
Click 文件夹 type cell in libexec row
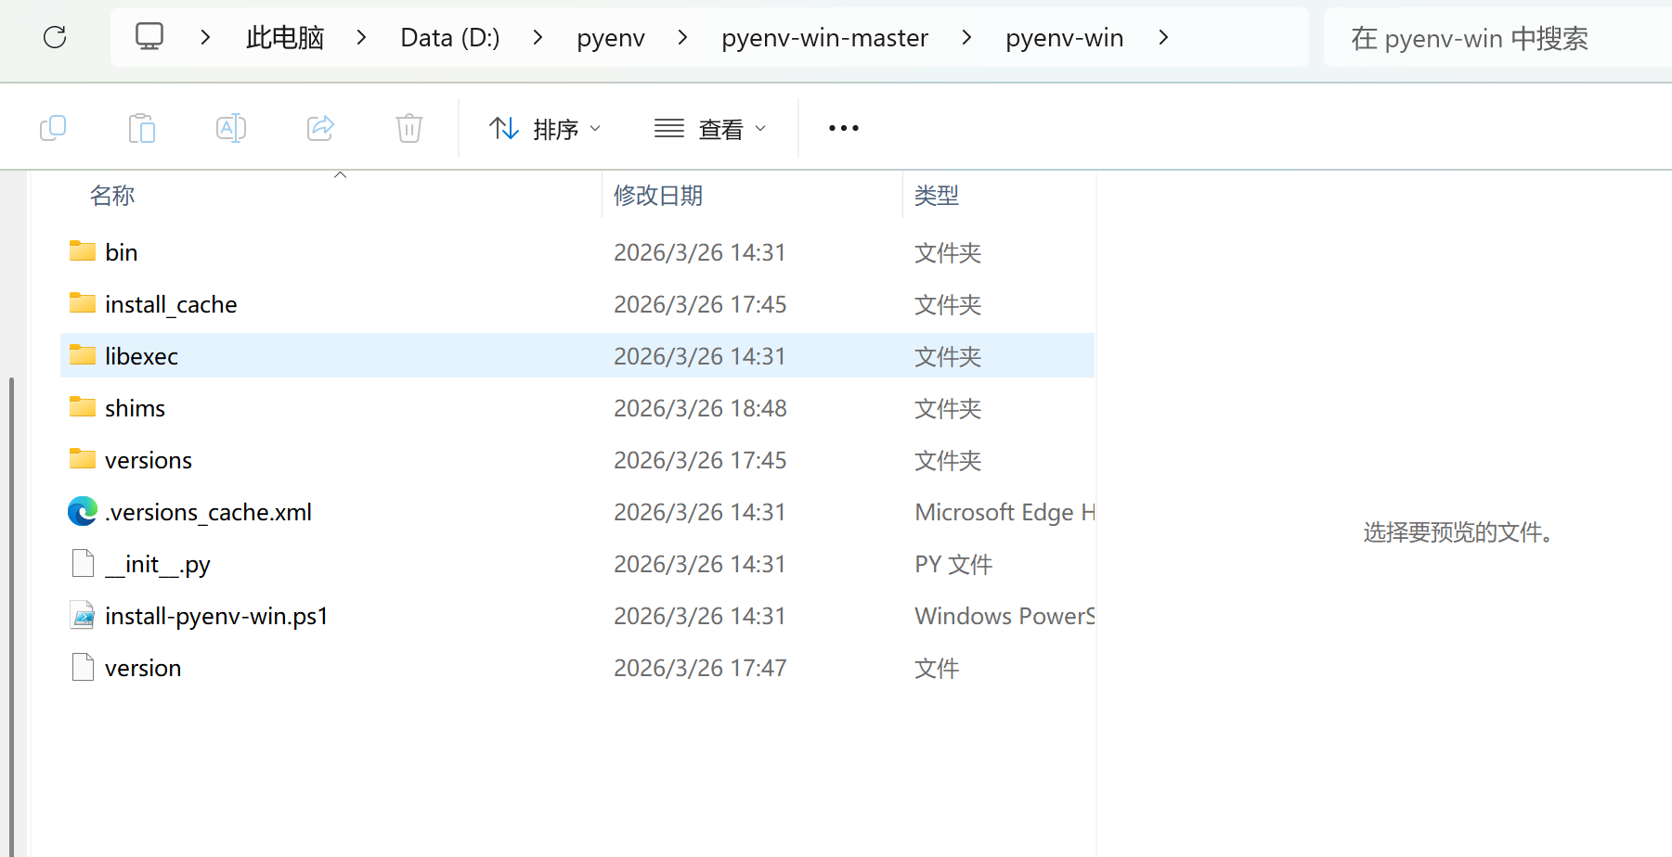pyautogui.click(x=948, y=356)
